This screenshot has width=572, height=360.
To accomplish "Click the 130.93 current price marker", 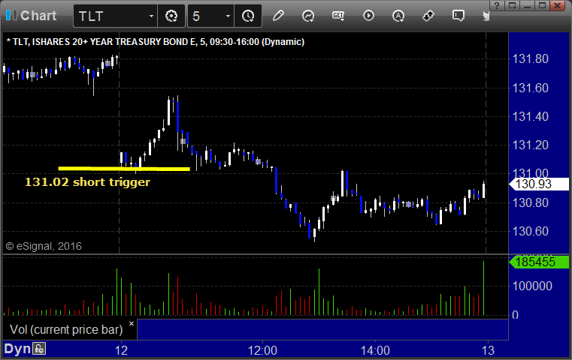I will [539, 184].
